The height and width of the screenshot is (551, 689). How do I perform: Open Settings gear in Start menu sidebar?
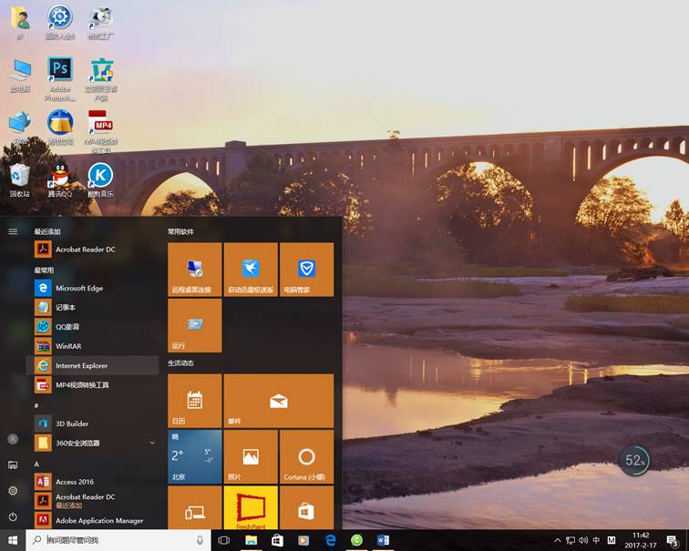coord(13,490)
